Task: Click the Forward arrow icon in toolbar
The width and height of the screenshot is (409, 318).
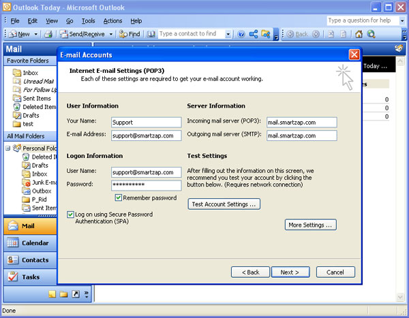Action: tap(316, 34)
